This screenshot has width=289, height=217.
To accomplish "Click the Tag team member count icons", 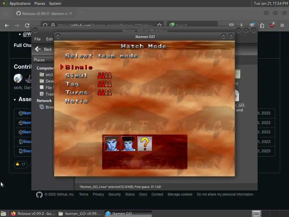I will [105, 84].
